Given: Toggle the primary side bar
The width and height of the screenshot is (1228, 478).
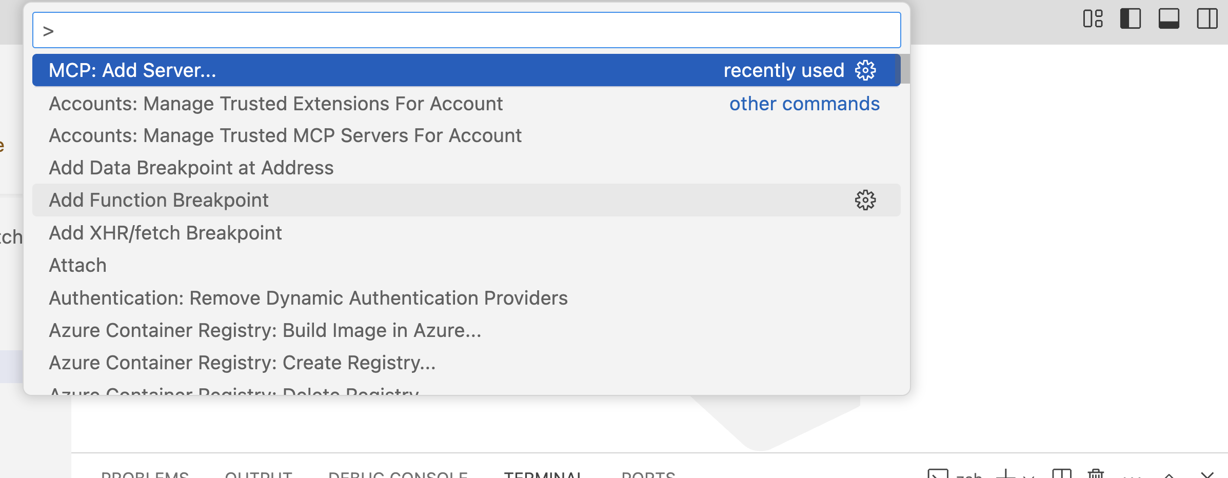Looking at the screenshot, I should tap(1131, 19).
